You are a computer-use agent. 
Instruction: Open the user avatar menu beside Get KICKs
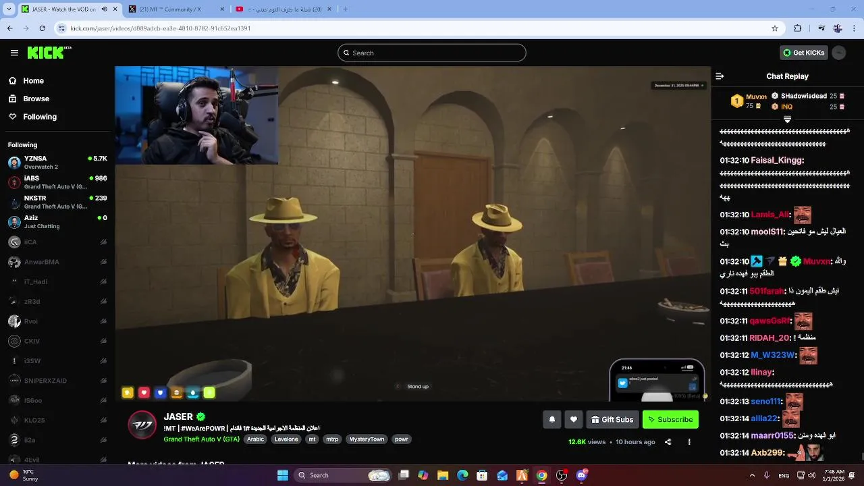839,53
